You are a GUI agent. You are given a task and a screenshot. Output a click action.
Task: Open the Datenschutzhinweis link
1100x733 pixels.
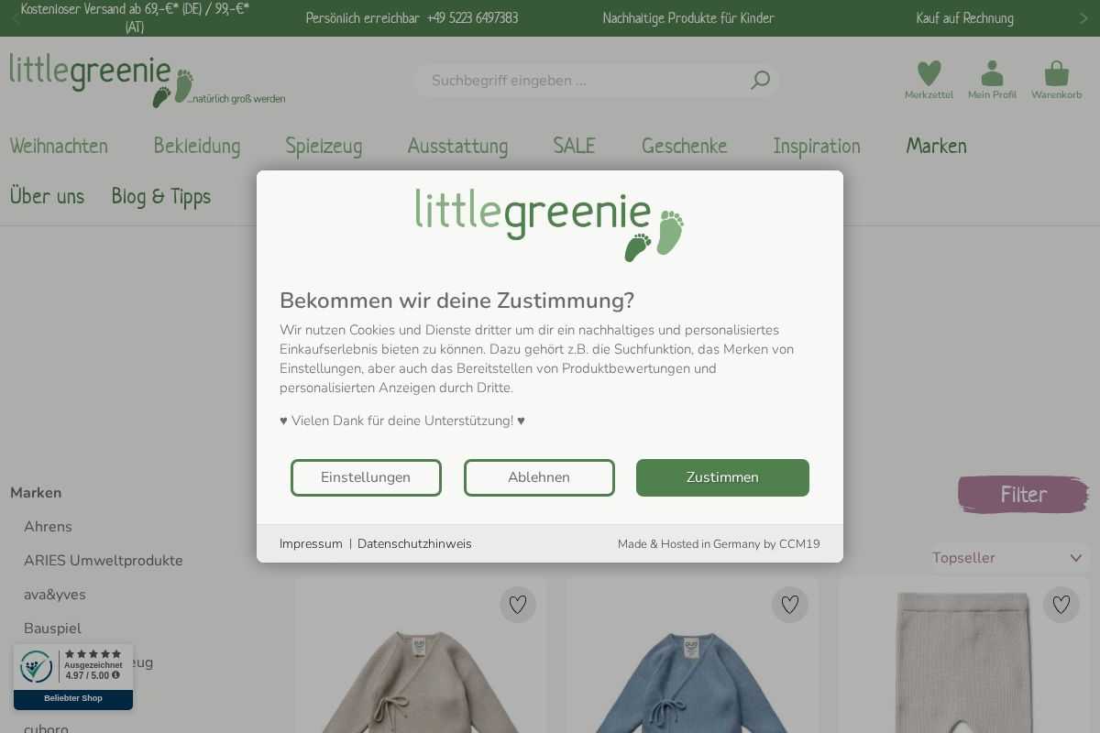414,544
